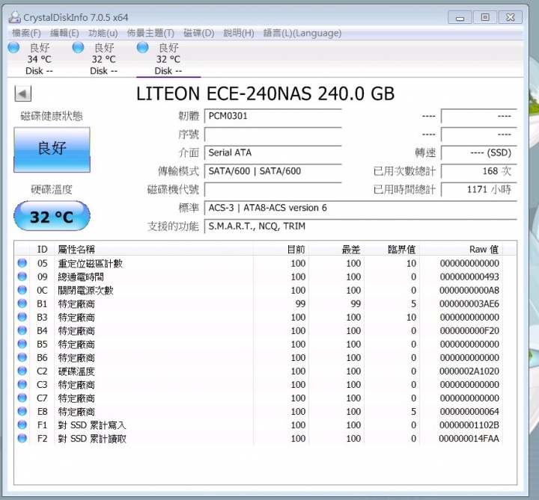This screenshot has height=500, width=539.
Task: Close the CrystalDiskInfo window
Action: (511, 17)
